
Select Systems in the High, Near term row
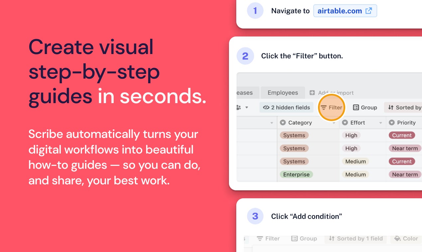point(294,149)
